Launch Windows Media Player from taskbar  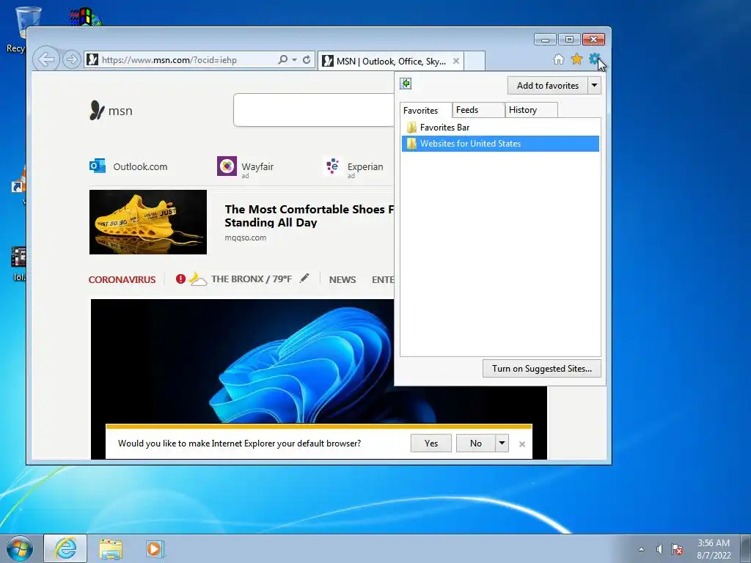pos(155,548)
